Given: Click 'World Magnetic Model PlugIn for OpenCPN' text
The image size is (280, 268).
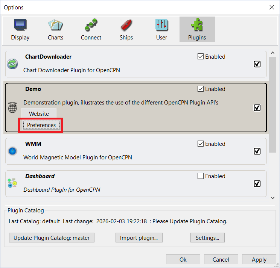Looking at the screenshot, I should click(78, 157).
